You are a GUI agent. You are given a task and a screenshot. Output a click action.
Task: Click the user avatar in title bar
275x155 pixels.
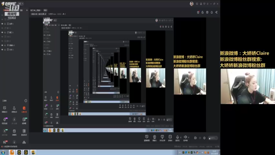(x=191, y=4)
